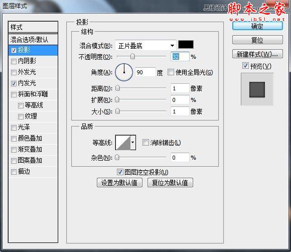Enable the 颜色叠加 color overlay checkbox
291x252 pixels.
[14, 139]
